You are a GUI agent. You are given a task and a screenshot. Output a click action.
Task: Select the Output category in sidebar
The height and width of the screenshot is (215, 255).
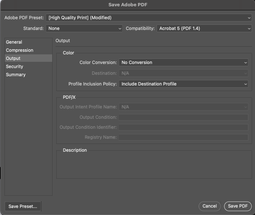pos(28,58)
